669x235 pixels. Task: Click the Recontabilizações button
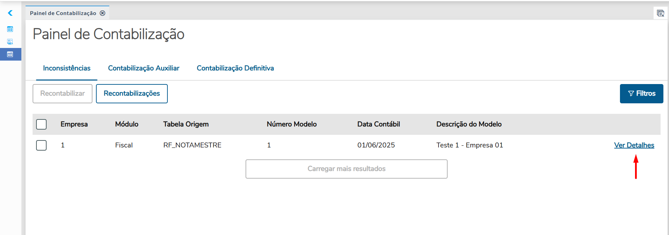click(132, 94)
